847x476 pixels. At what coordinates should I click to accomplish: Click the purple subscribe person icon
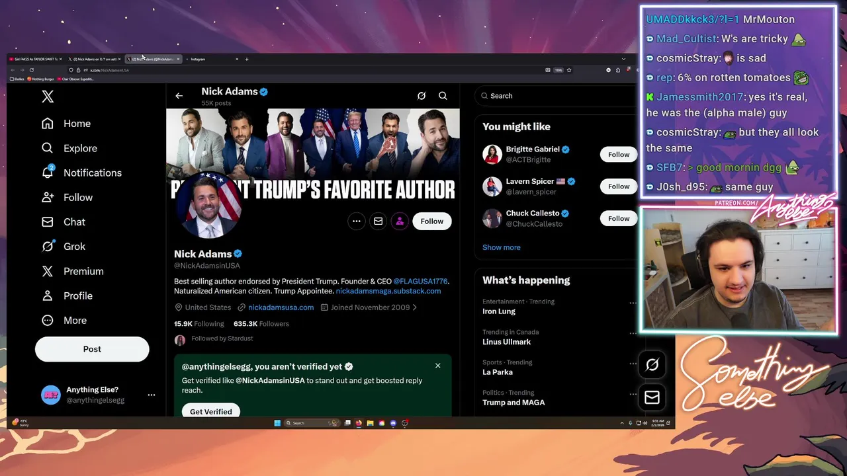(x=400, y=221)
